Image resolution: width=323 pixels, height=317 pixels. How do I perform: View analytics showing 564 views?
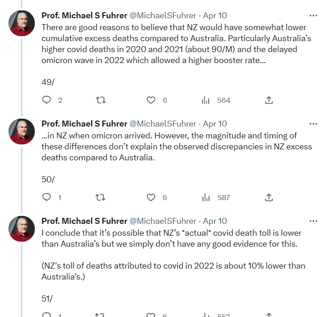click(206, 100)
